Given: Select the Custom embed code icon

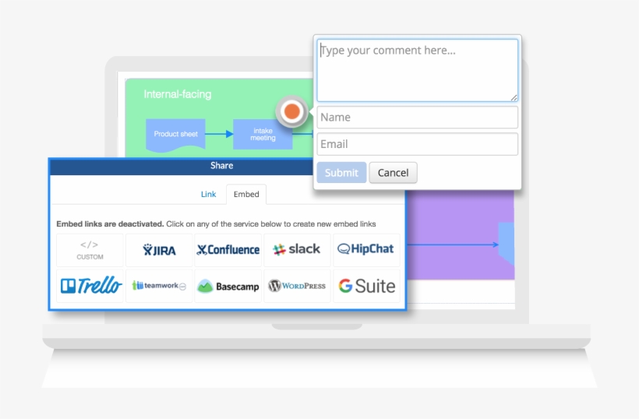Looking at the screenshot, I should tap(90, 250).
